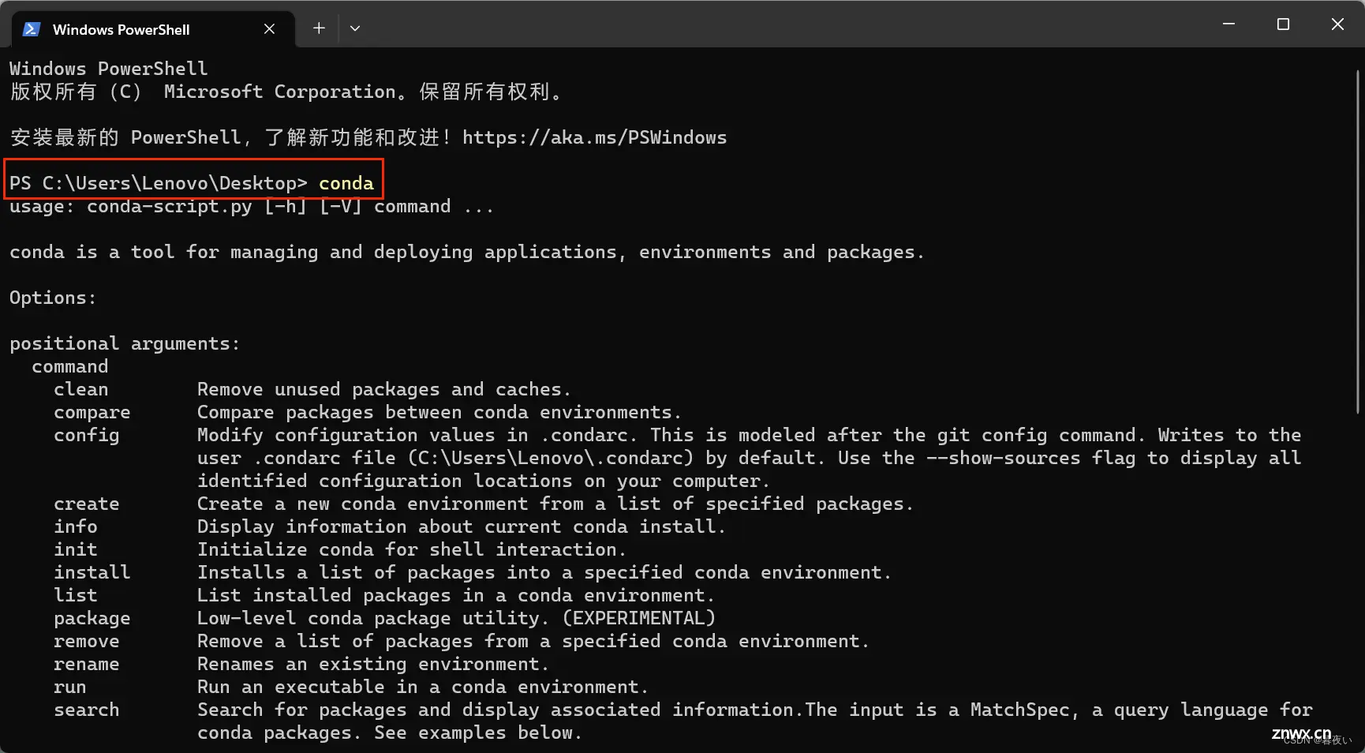Click the 'Microsoft Corporation' copyright line
This screenshot has height=753, width=1365.
(x=287, y=92)
